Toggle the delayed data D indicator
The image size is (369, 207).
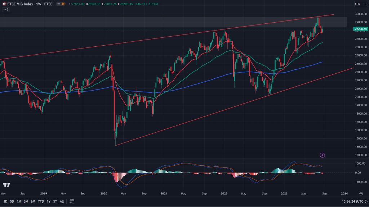[63, 4]
